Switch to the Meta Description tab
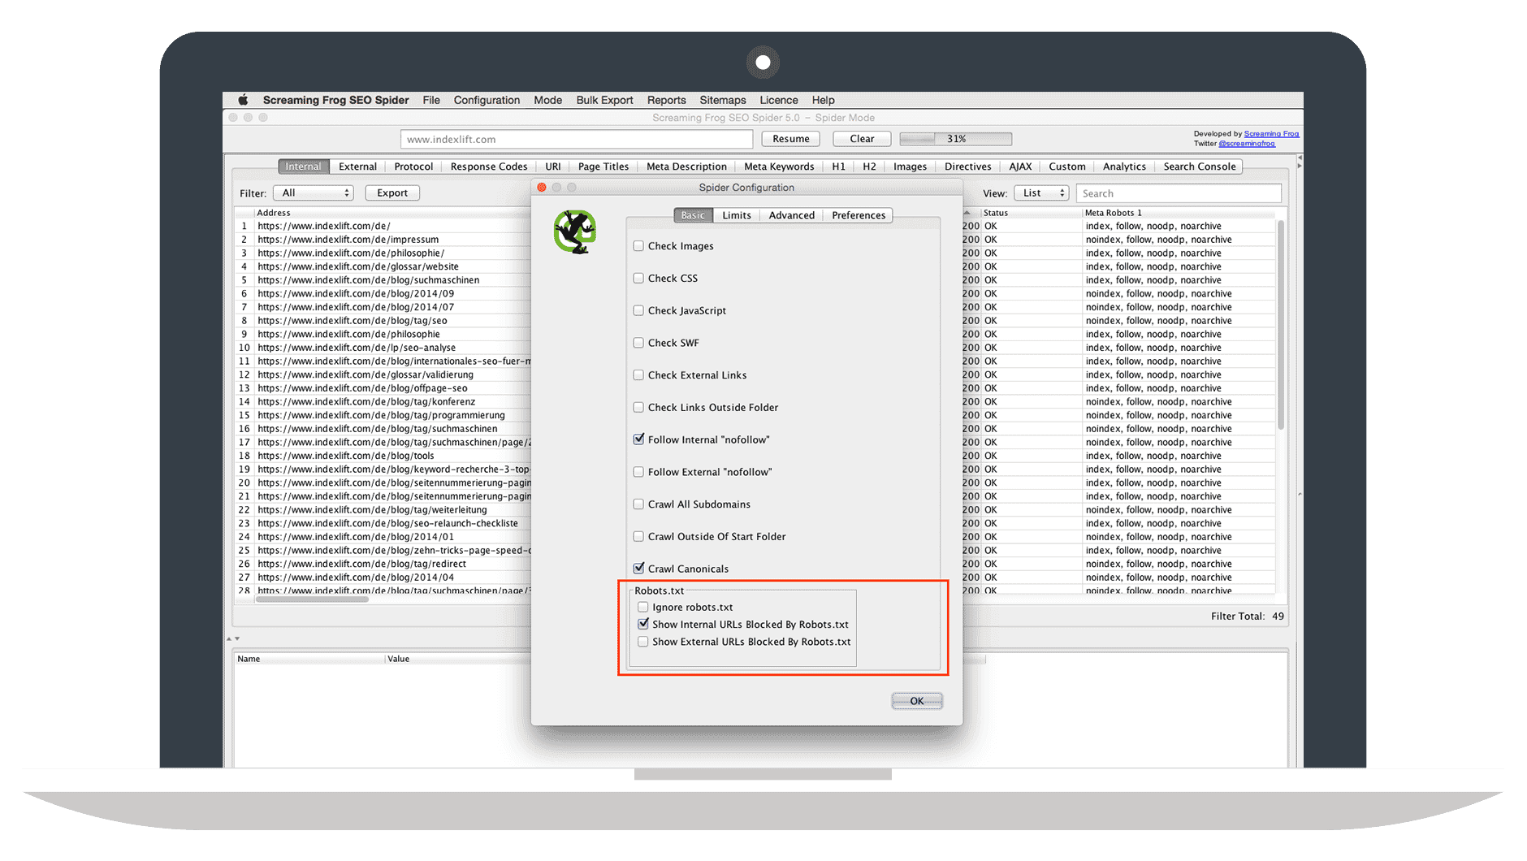Viewport: 1527px width, 861px height. pyautogui.click(x=686, y=167)
